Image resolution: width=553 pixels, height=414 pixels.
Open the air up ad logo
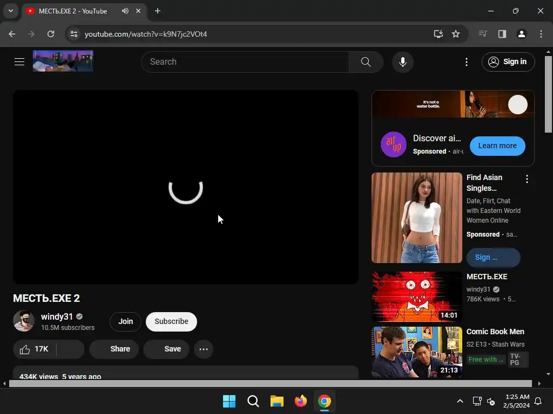394,144
